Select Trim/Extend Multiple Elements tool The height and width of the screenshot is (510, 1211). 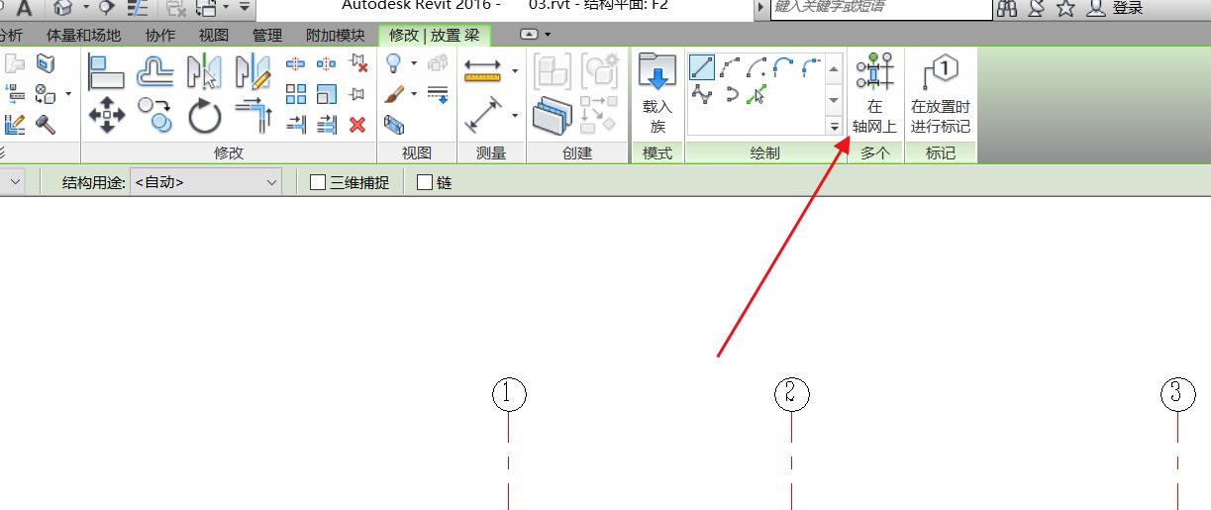pyautogui.click(x=327, y=125)
